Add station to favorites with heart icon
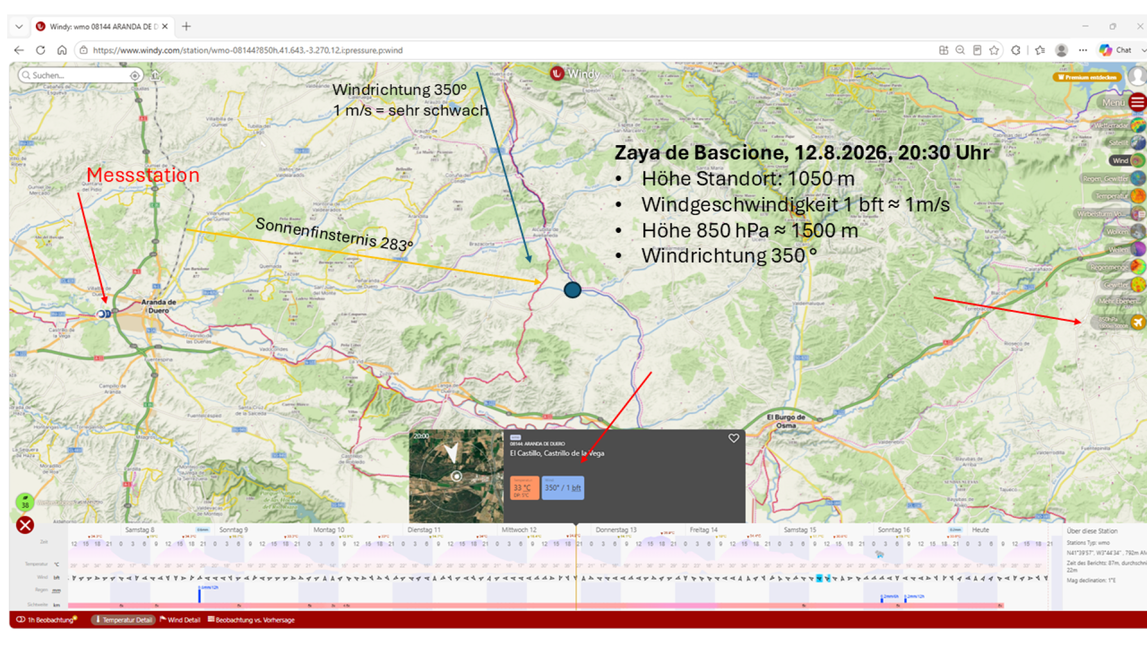The image size is (1147, 645). (734, 438)
